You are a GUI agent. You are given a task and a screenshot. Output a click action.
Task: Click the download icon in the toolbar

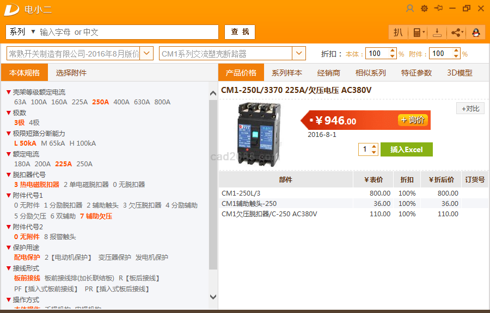(x=437, y=33)
